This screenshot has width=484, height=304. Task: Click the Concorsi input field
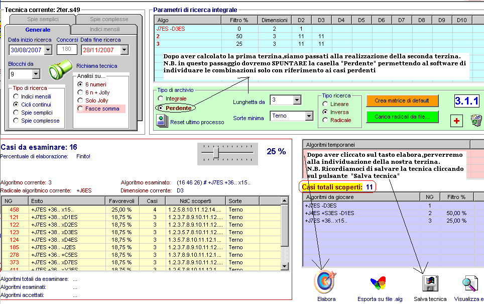(67, 49)
